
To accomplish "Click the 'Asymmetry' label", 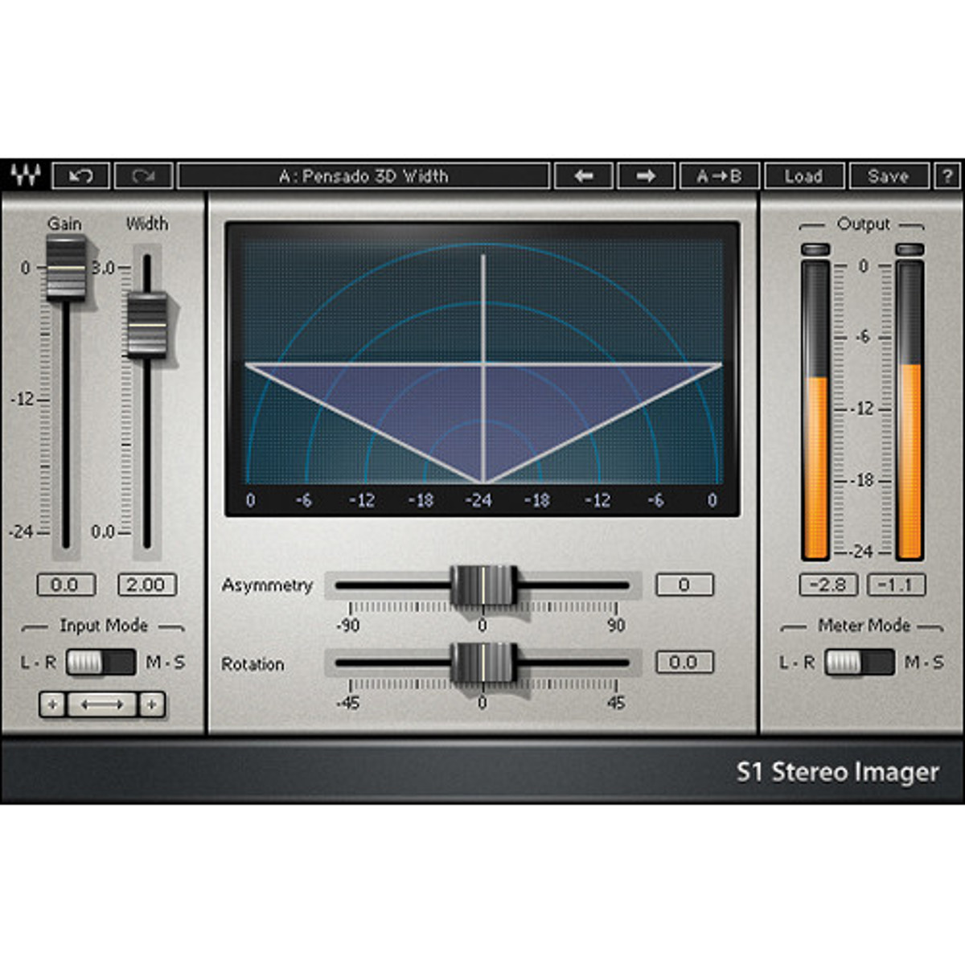I will click(x=267, y=585).
